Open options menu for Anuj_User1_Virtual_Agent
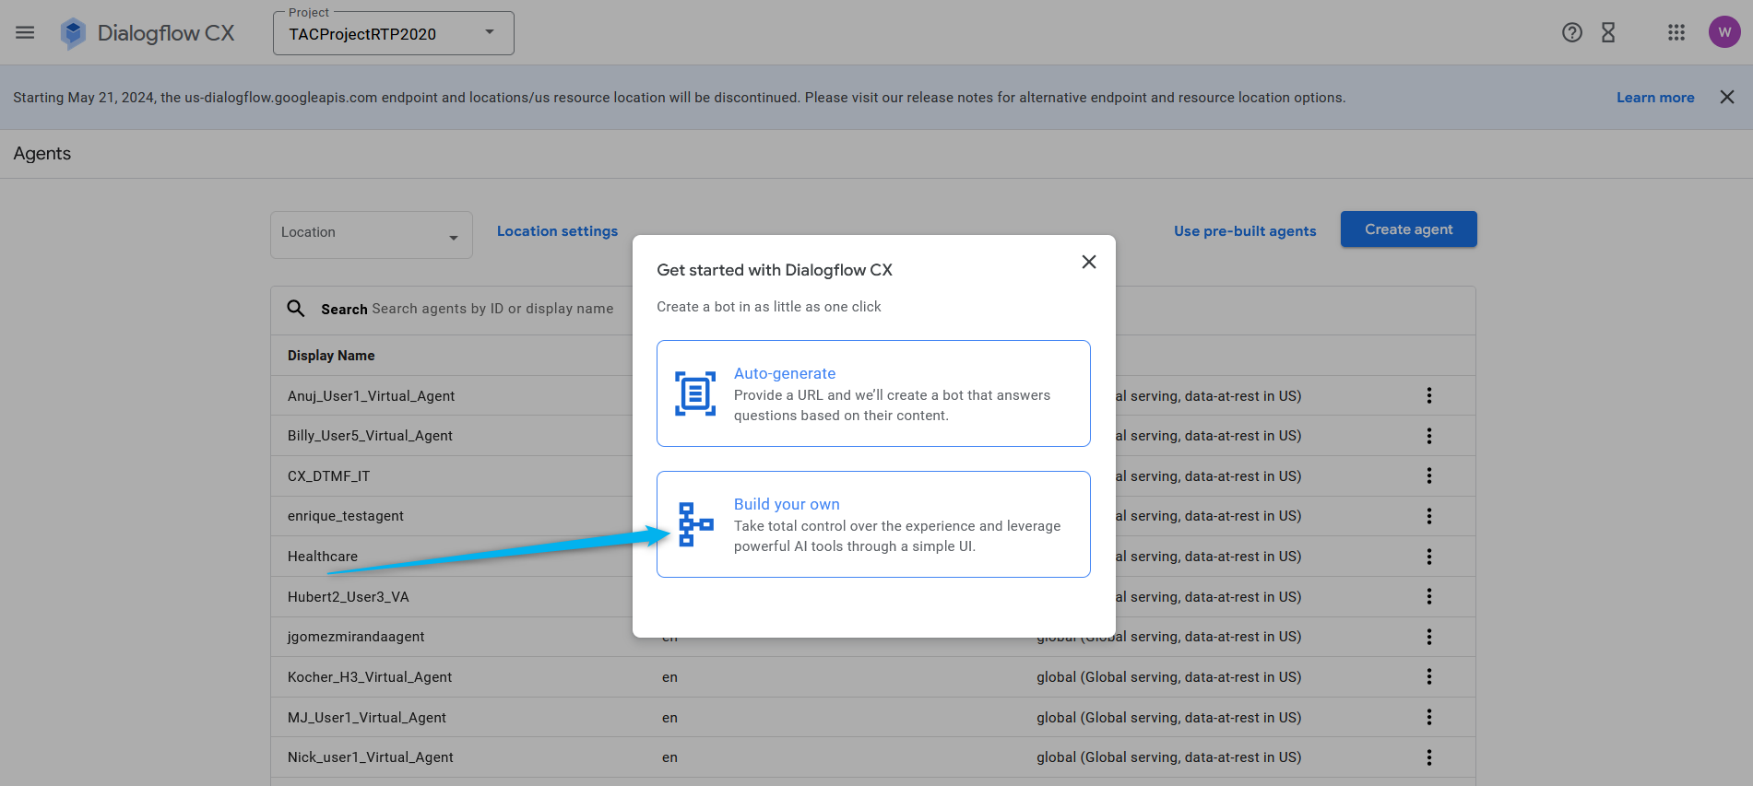This screenshot has height=786, width=1753. (1429, 395)
